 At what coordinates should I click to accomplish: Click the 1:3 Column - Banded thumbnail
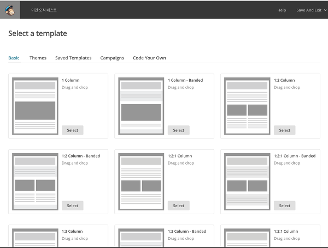[141, 238]
